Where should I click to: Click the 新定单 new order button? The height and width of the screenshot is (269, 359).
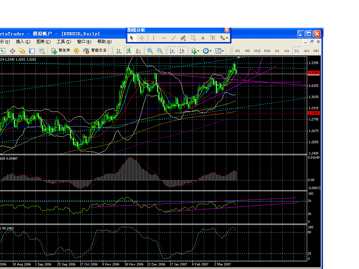click(x=61, y=51)
